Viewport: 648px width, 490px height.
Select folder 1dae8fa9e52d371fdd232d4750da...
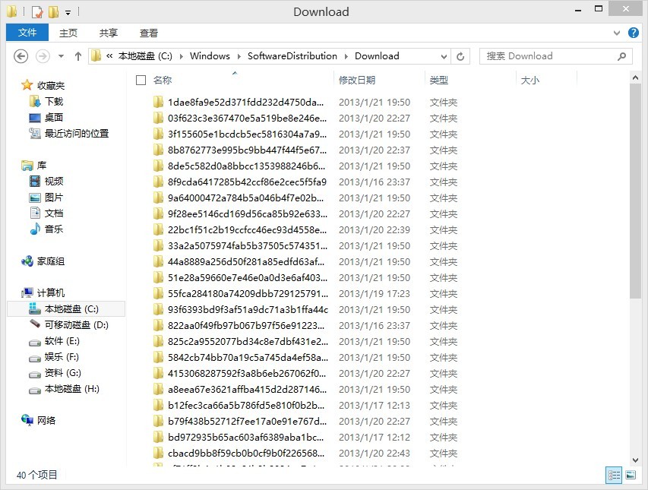(x=245, y=102)
